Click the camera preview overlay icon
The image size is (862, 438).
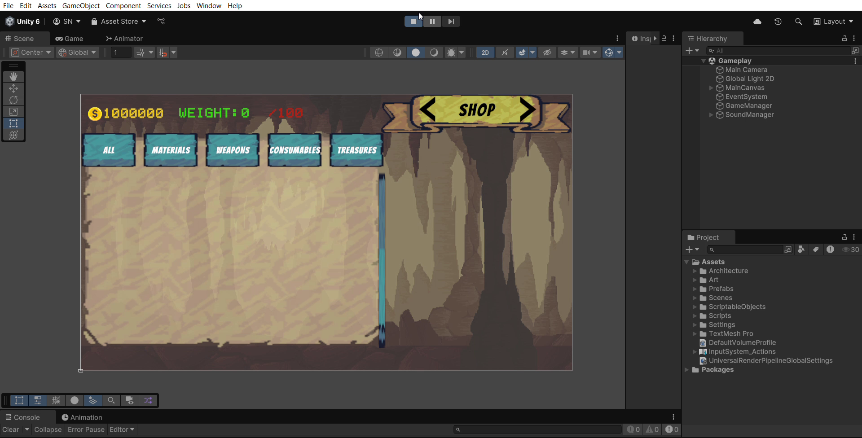point(130,400)
